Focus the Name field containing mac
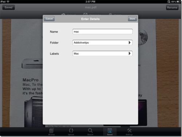The width and height of the screenshot is (182, 137). click(103, 32)
